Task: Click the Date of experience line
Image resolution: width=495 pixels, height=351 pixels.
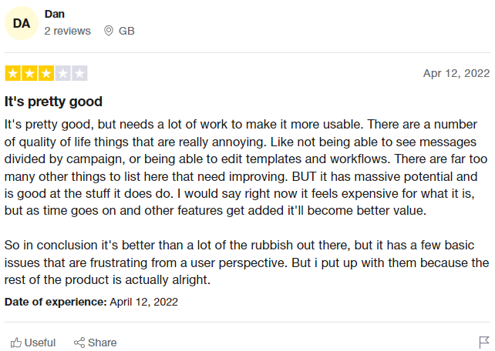Action: 91,302
